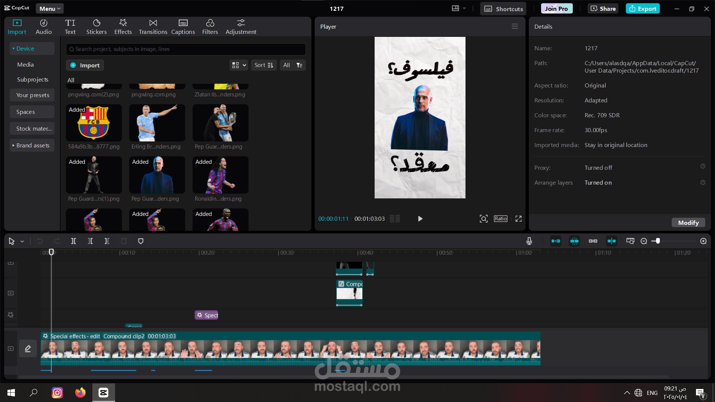Screen dimensions: 715x402
Task: Click the record voiceover microphone icon
Action: 529,241
